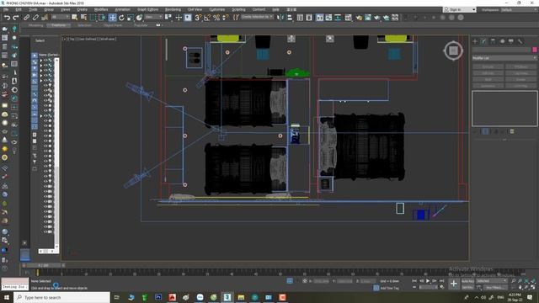
Task: Open the Material Editor icon
Action: point(349,18)
